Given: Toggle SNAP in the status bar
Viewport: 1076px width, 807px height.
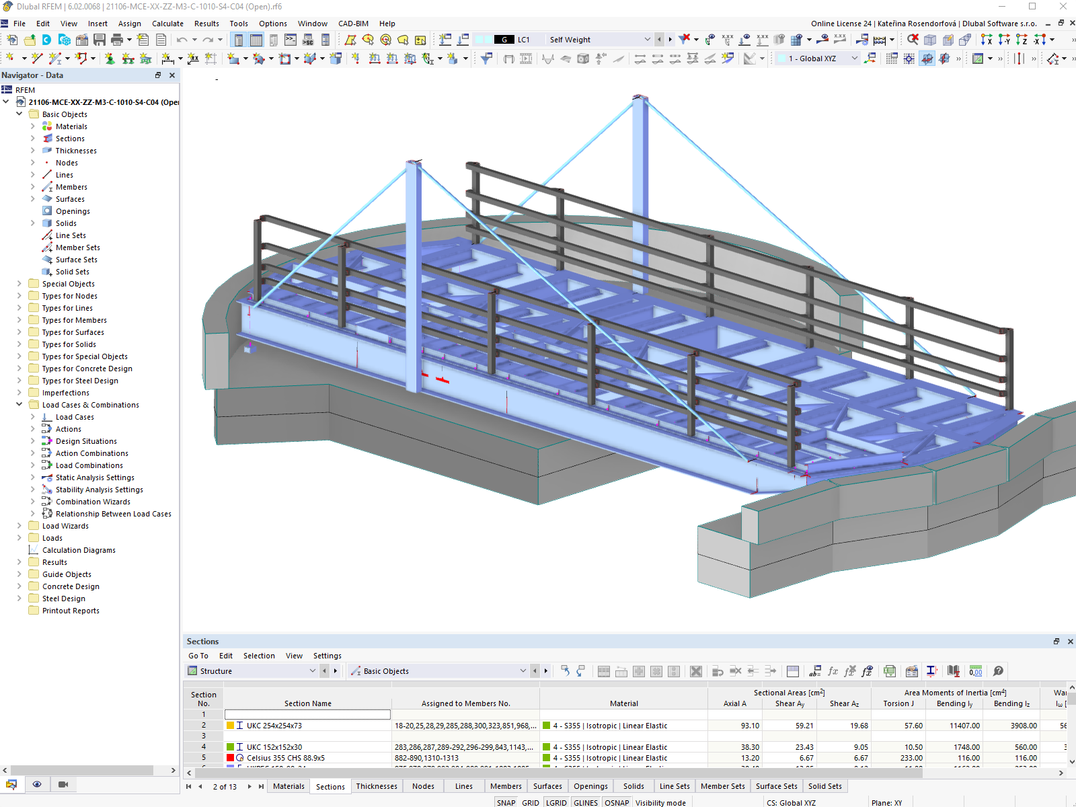Looking at the screenshot, I should tap(506, 802).
